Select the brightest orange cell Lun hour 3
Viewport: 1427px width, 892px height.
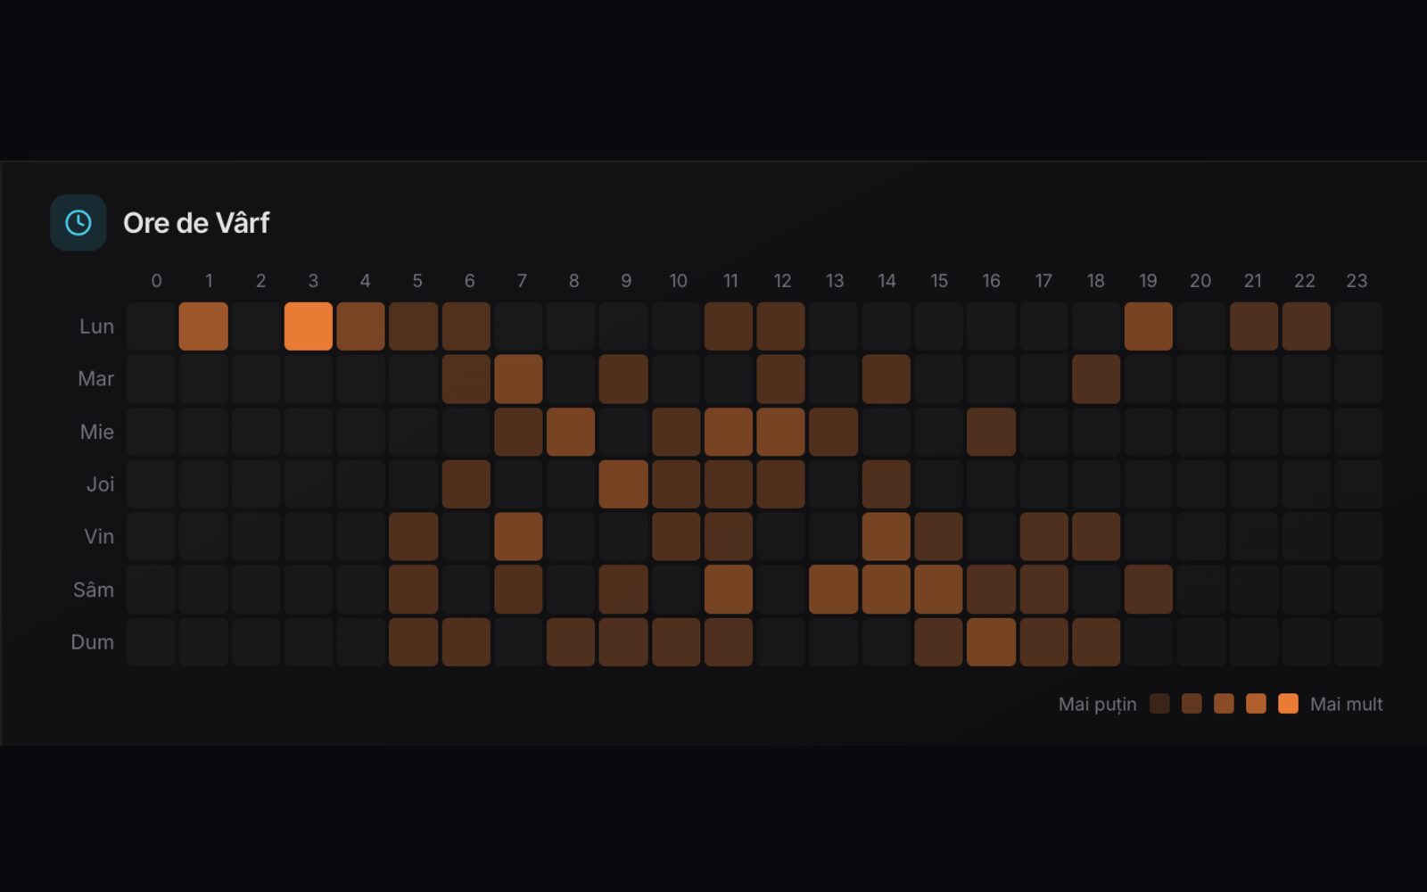click(309, 326)
